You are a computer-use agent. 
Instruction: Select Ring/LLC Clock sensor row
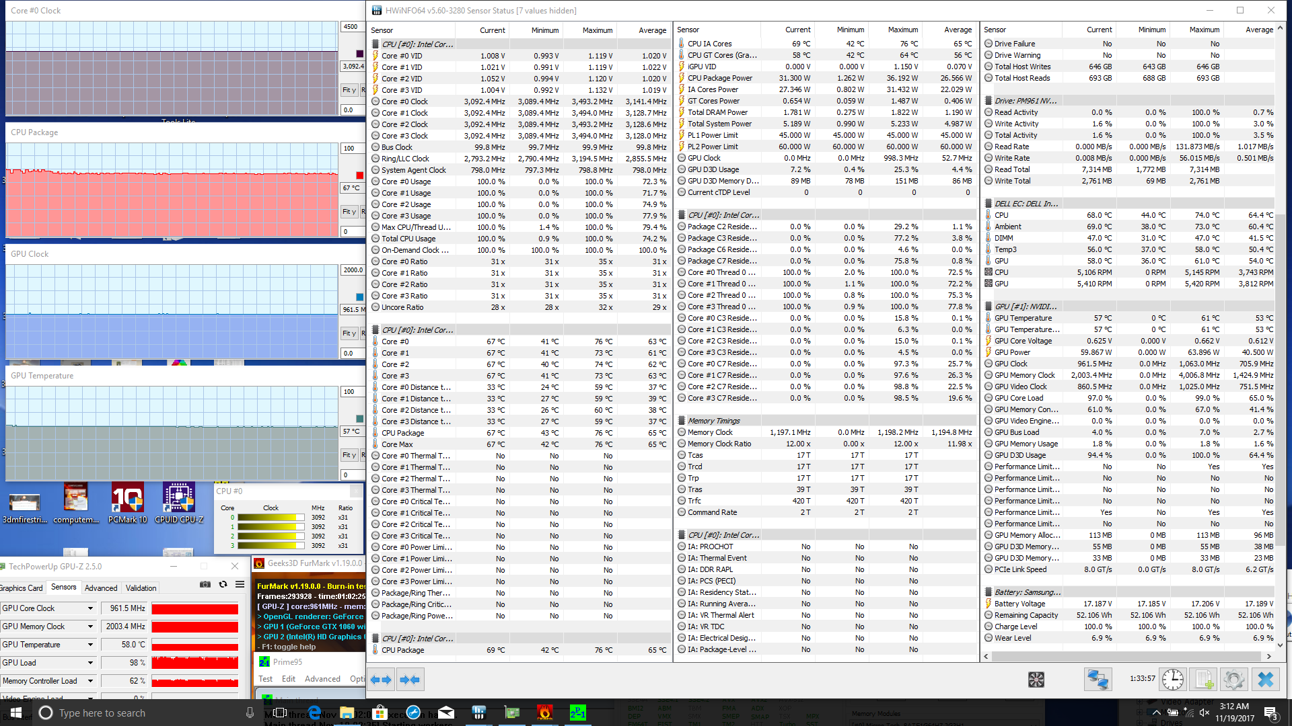(x=520, y=159)
